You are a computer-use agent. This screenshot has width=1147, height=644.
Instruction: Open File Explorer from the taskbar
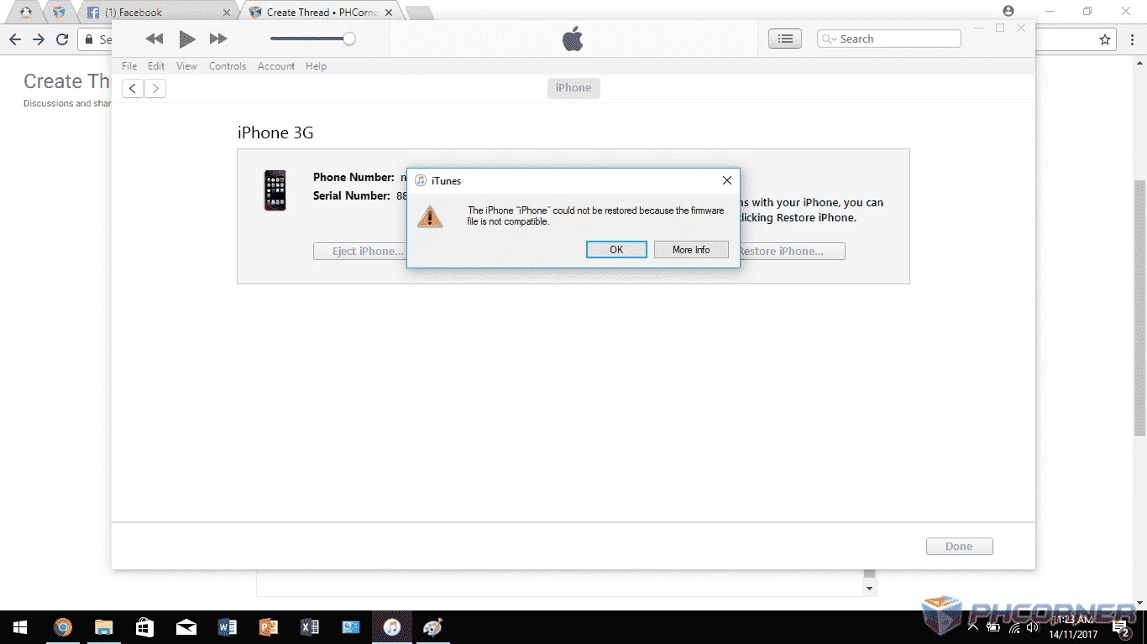103,627
